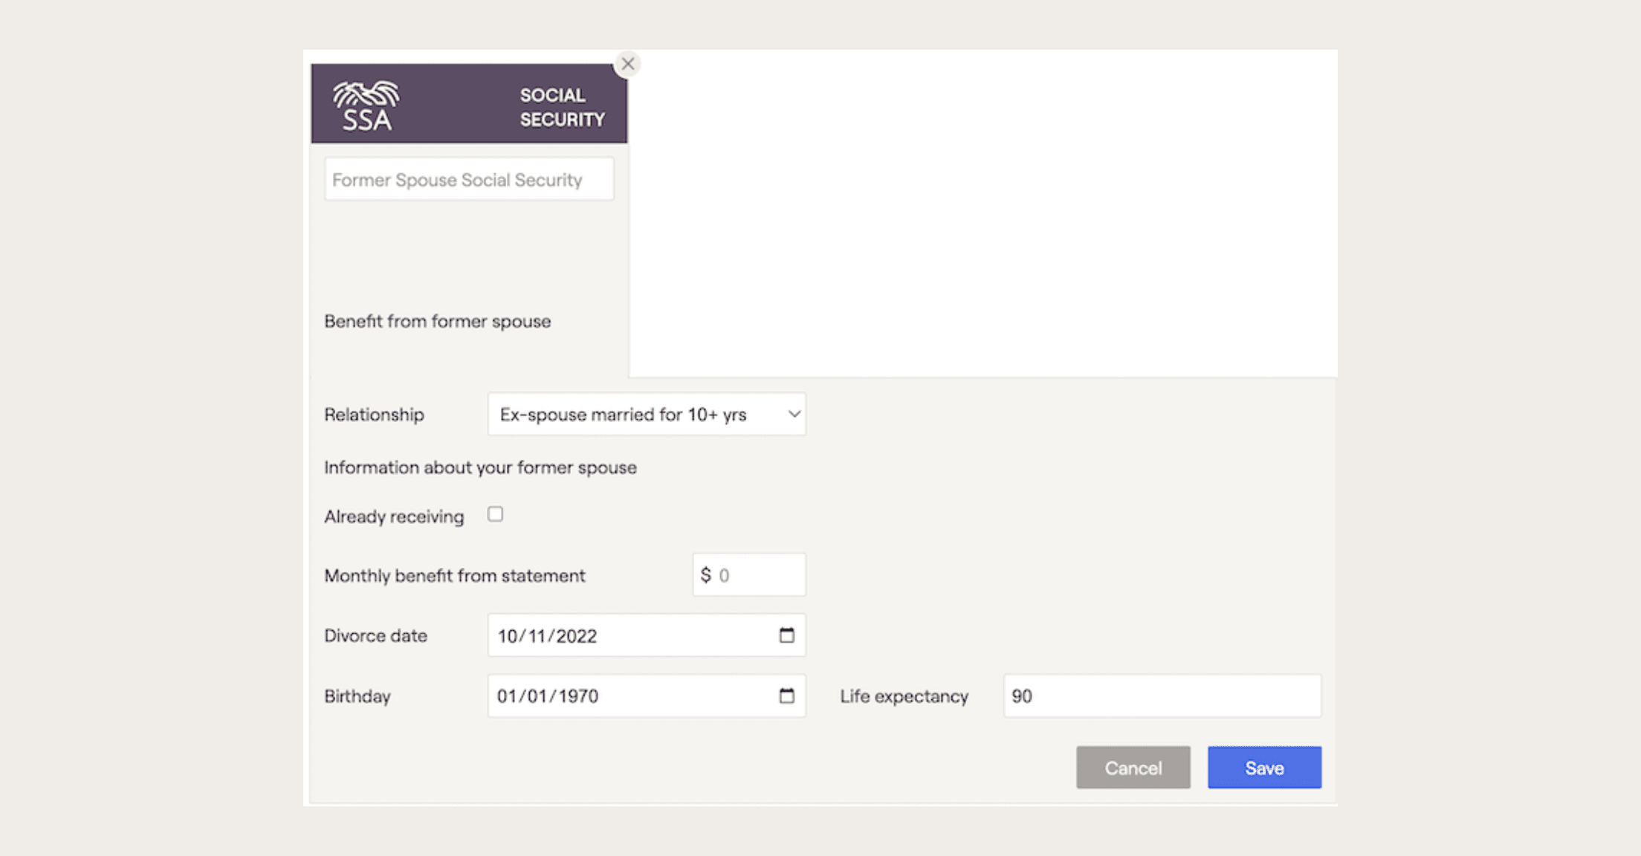The width and height of the screenshot is (1641, 856).
Task: Click the Cancel button
Action: tap(1133, 768)
